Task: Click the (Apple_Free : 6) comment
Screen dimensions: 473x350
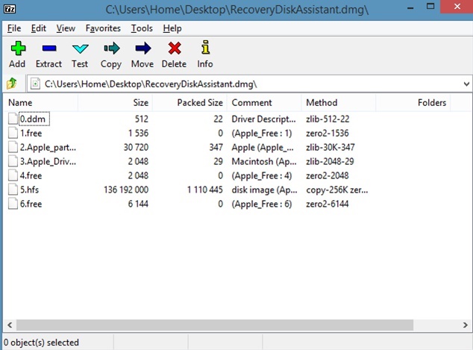Action: [262, 204]
